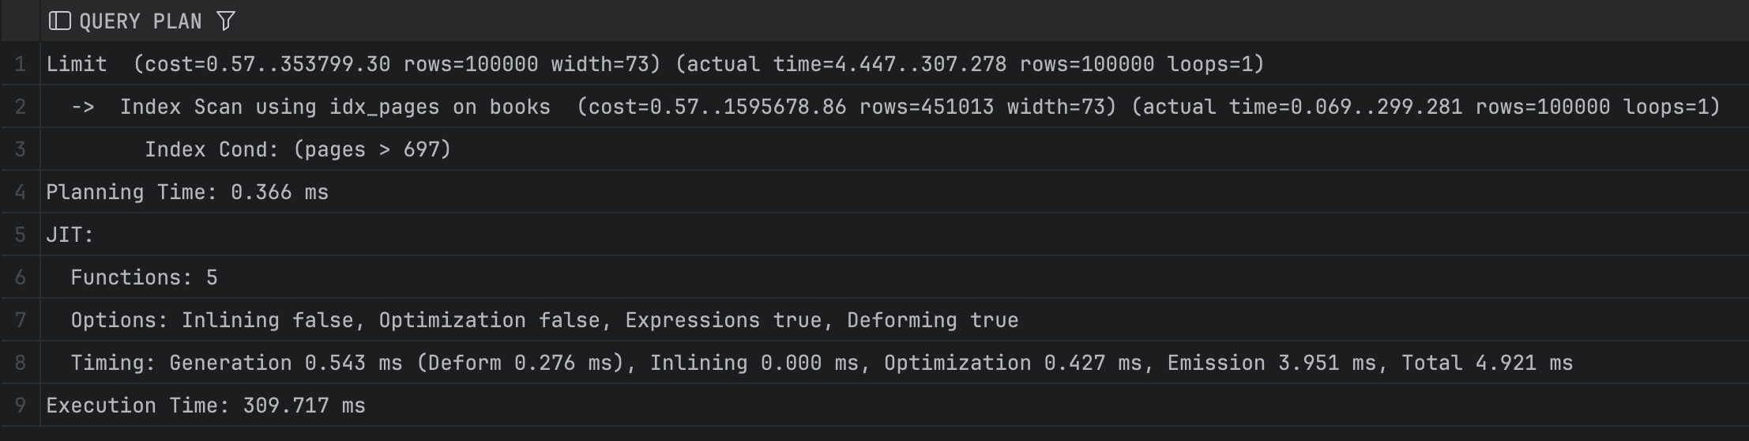
Task: Select the JIT: row cell
Action: pos(70,235)
